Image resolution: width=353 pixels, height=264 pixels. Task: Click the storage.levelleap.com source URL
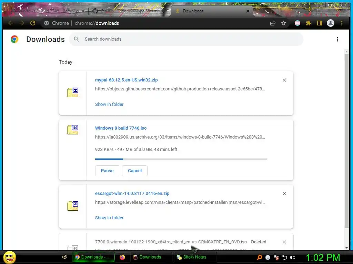pos(180,202)
